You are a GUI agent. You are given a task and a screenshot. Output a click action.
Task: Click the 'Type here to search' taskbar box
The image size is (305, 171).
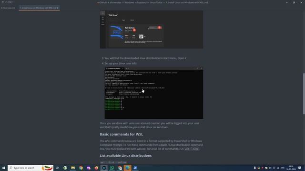point(30,168)
